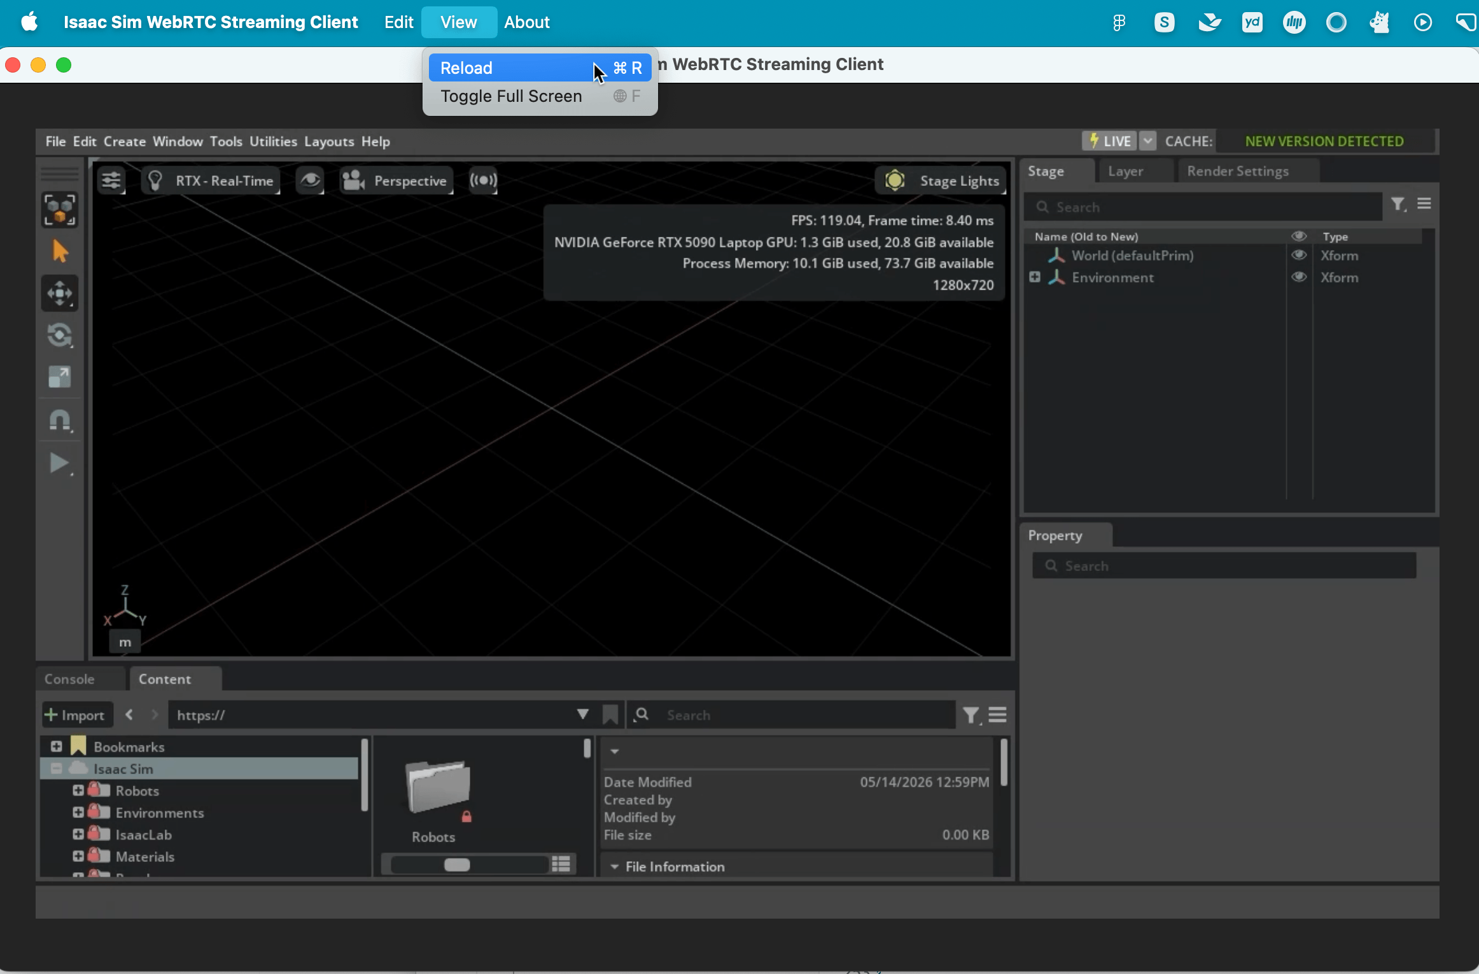1479x974 pixels.
Task: Go forward in the Content browser
Action: [155, 714]
